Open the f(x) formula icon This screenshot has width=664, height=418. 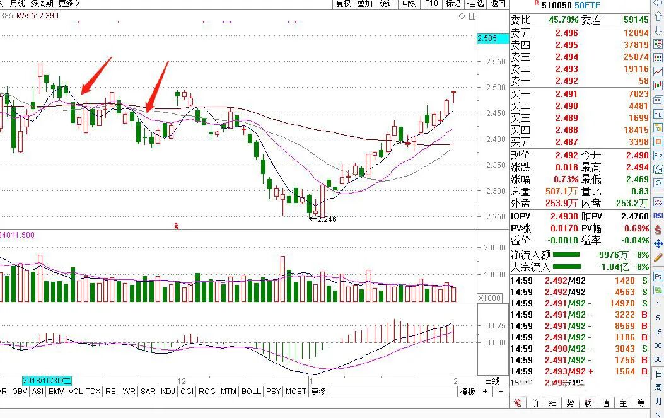coord(658,170)
